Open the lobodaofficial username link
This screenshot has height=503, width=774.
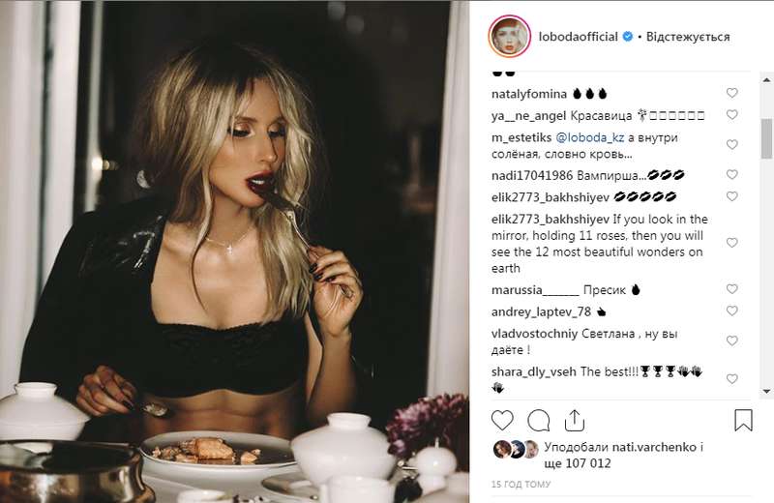pyautogui.click(x=578, y=37)
